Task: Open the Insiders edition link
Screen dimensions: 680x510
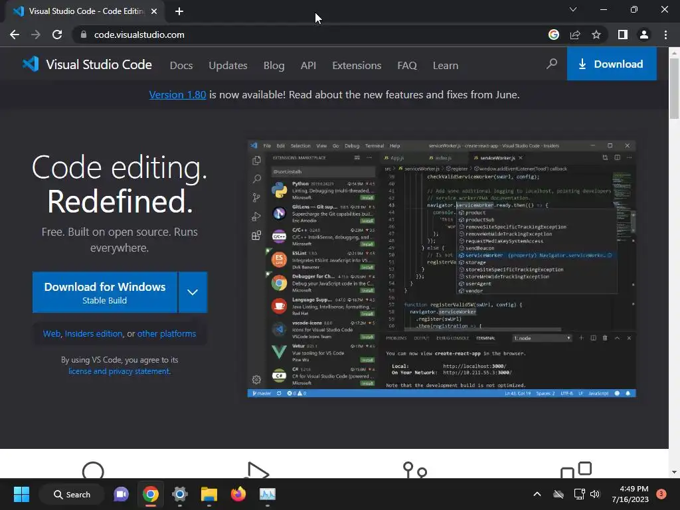Action: (x=94, y=333)
